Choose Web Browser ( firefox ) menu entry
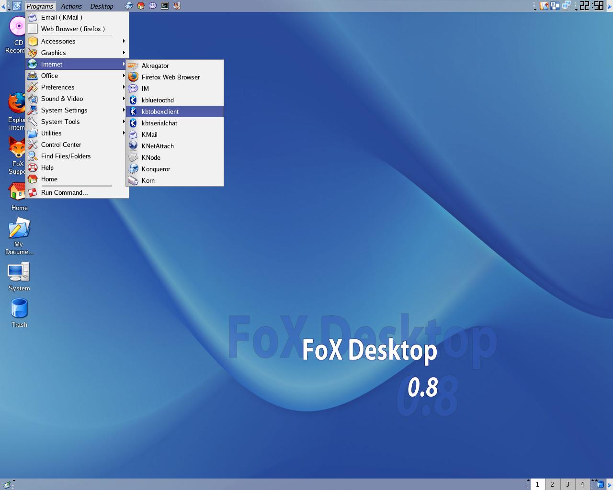The height and width of the screenshot is (490, 613). [77, 29]
